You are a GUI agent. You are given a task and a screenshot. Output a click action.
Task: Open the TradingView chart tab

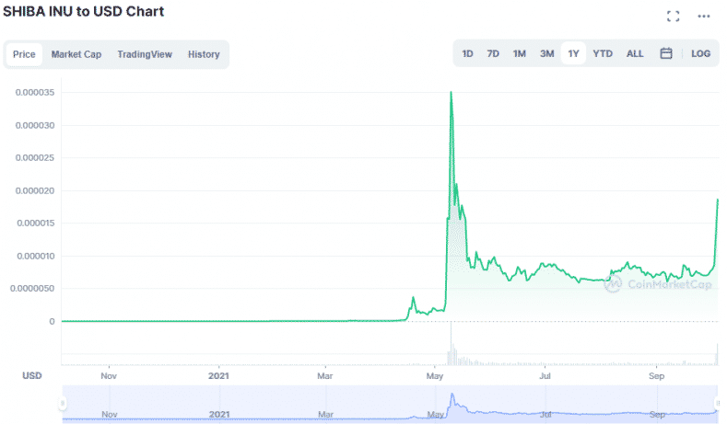click(x=145, y=54)
